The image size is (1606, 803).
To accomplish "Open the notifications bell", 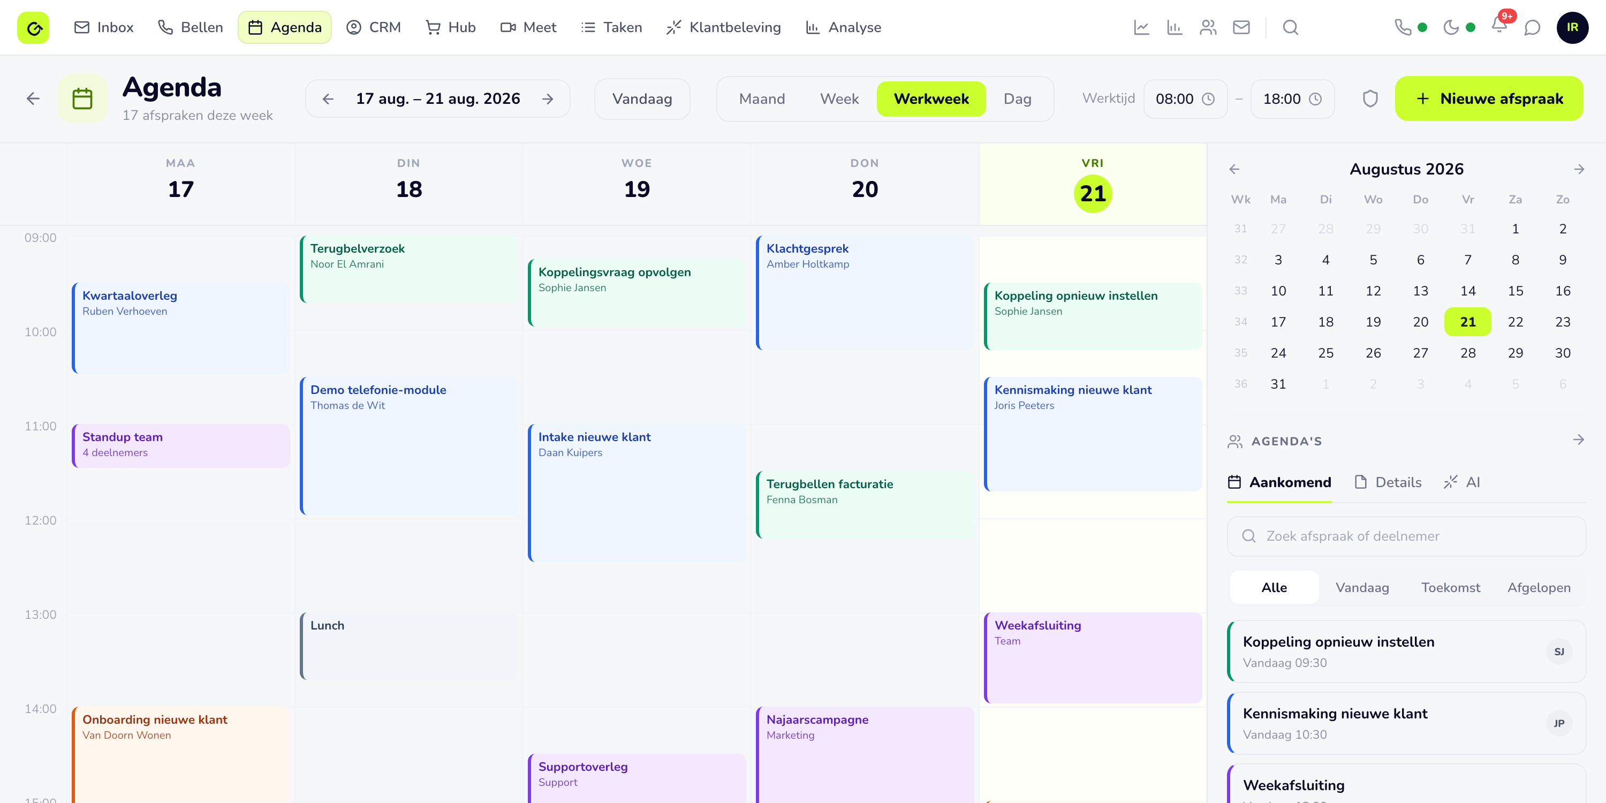I will [x=1499, y=26].
